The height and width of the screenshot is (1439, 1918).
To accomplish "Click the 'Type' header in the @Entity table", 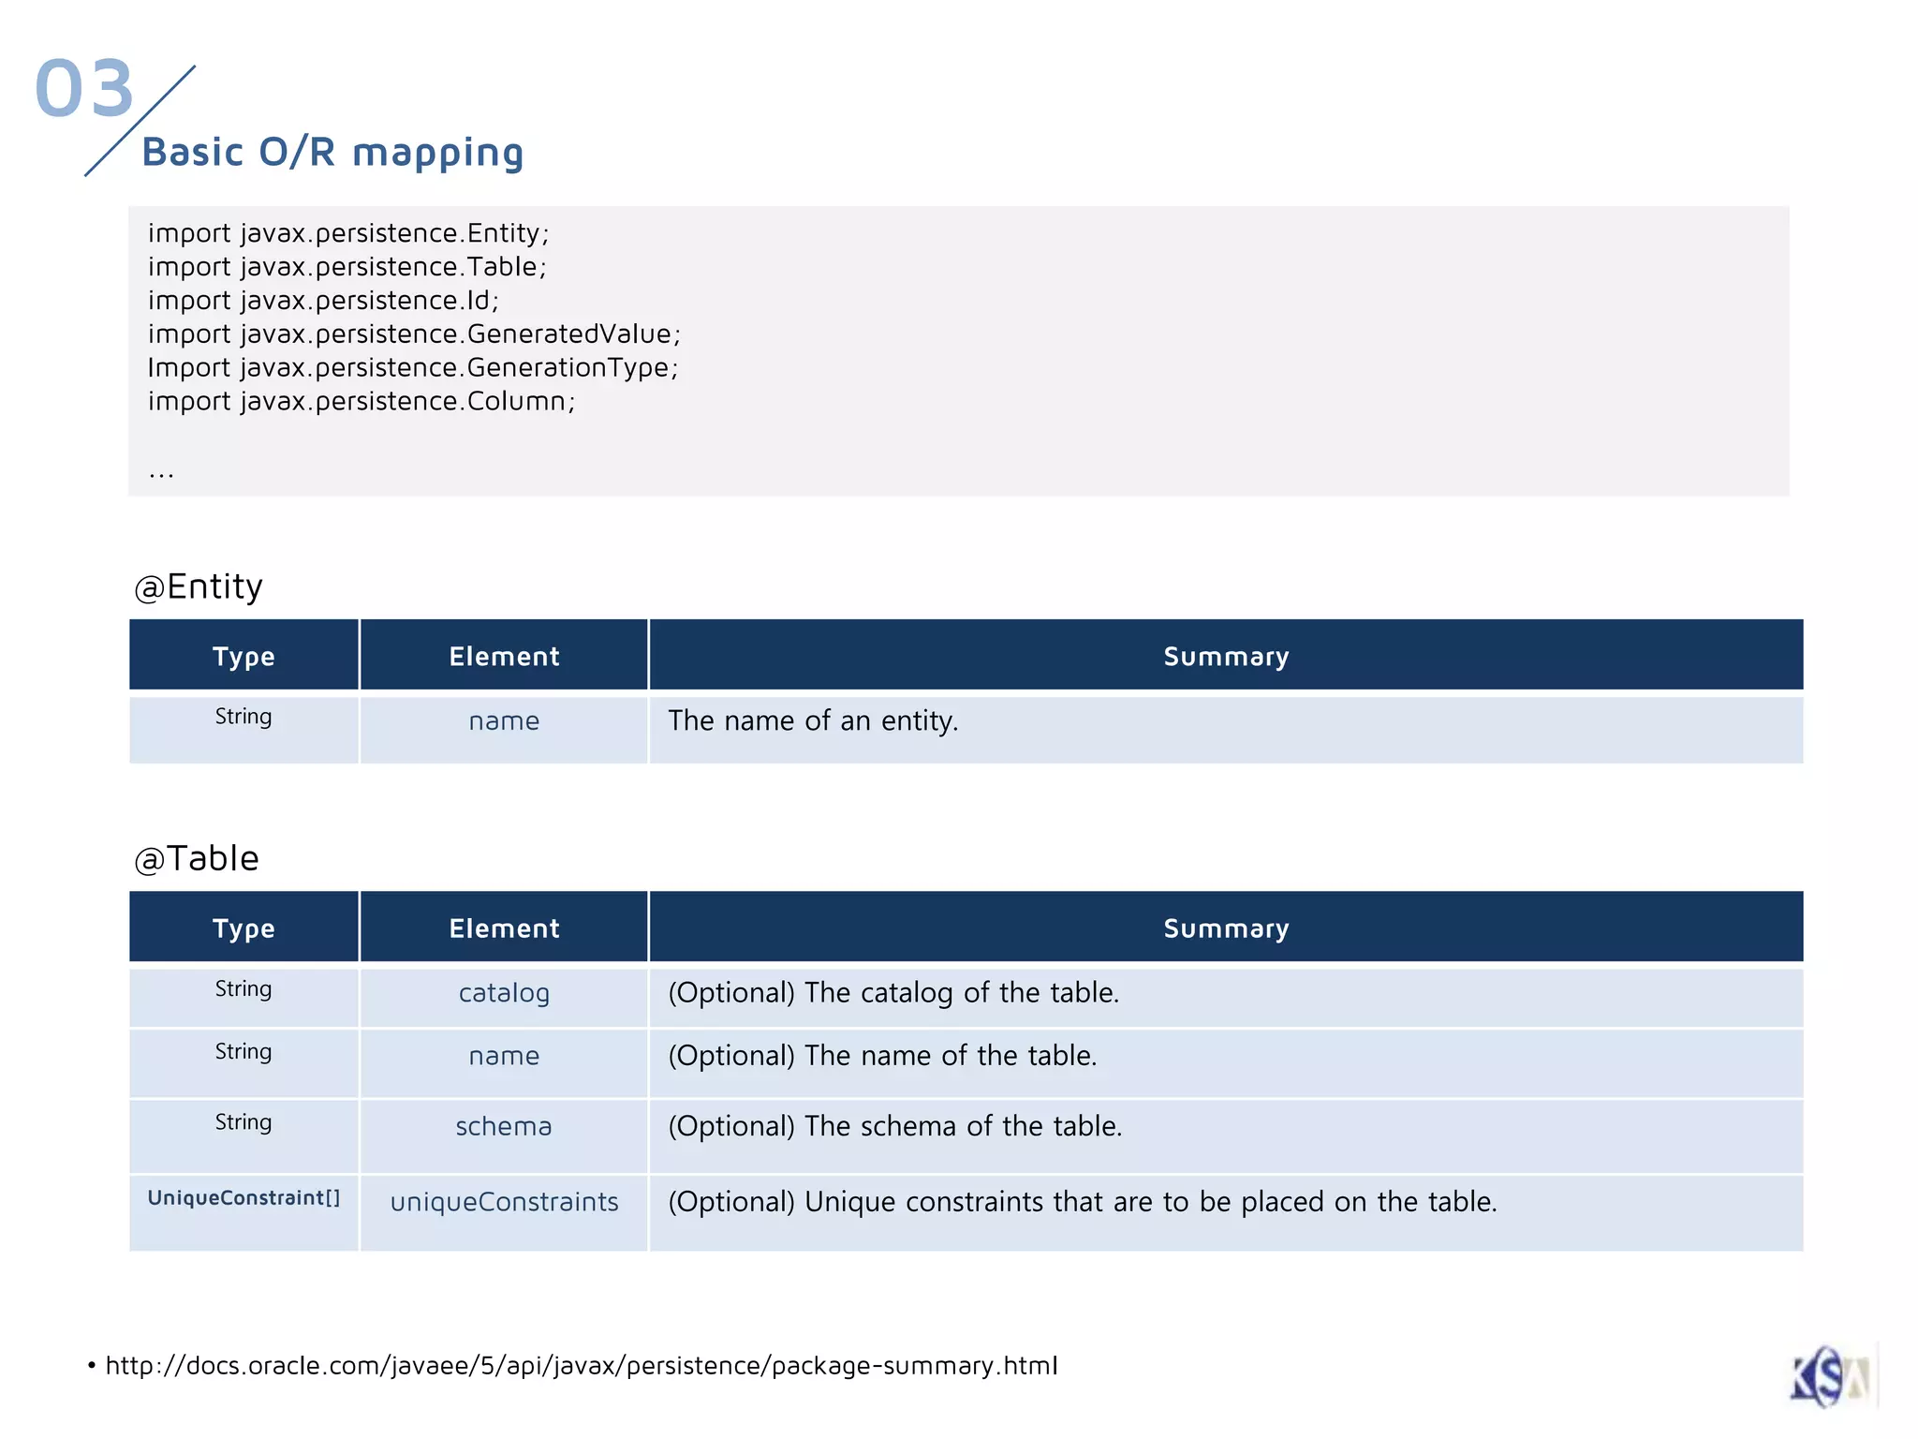I will click(x=243, y=656).
